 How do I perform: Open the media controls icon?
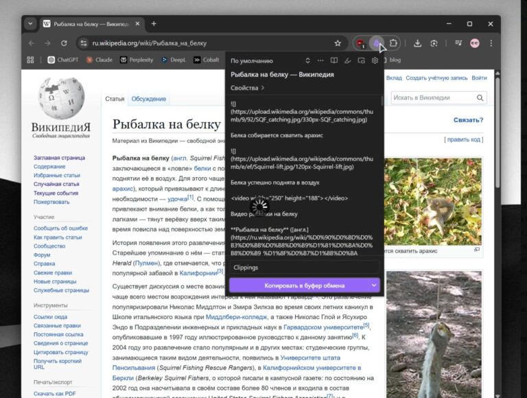coord(458,43)
